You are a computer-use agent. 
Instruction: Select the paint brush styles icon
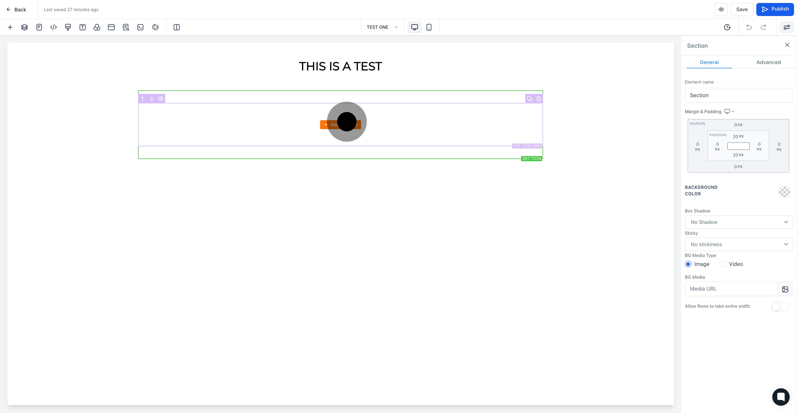68,27
